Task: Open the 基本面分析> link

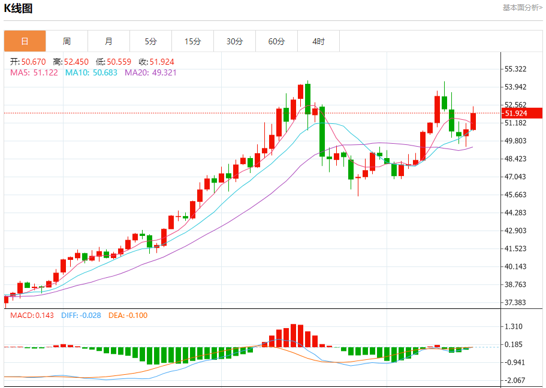Action: (x=522, y=8)
